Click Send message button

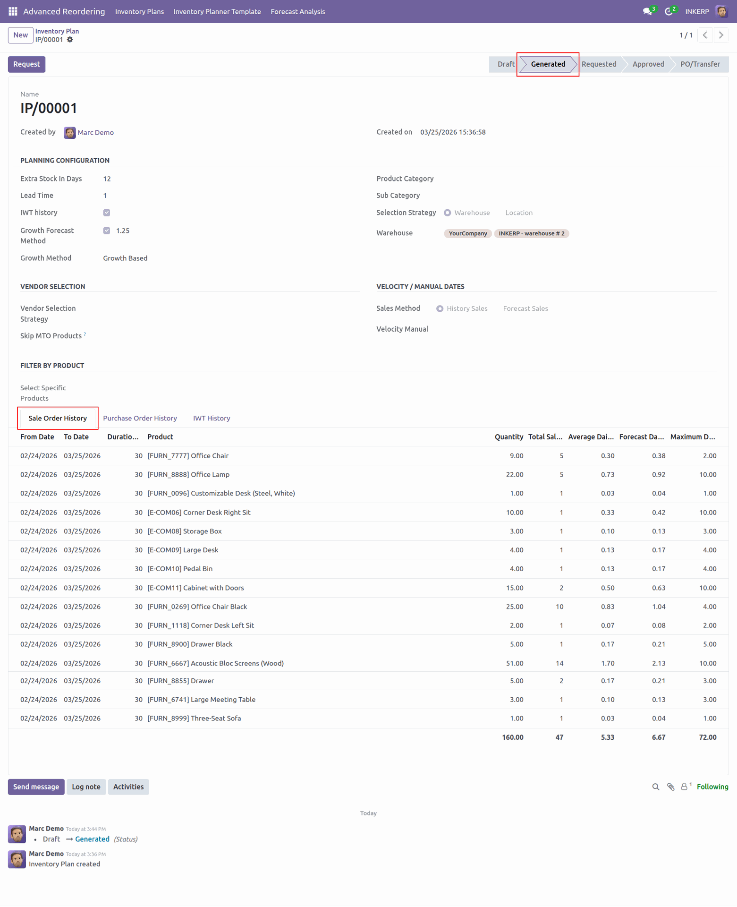click(36, 787)
